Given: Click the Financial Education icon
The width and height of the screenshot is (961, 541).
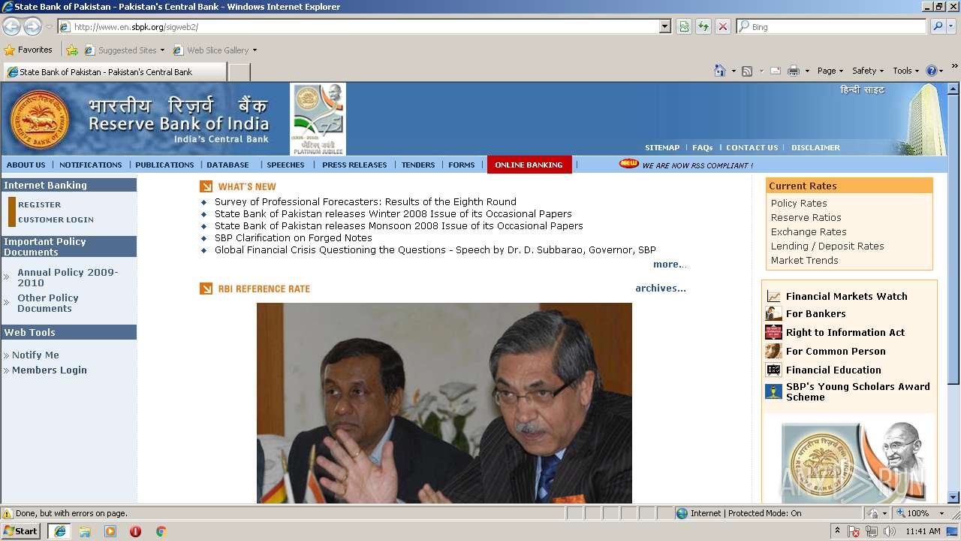Looking at the screenshot, I should (x=773, y=370).
